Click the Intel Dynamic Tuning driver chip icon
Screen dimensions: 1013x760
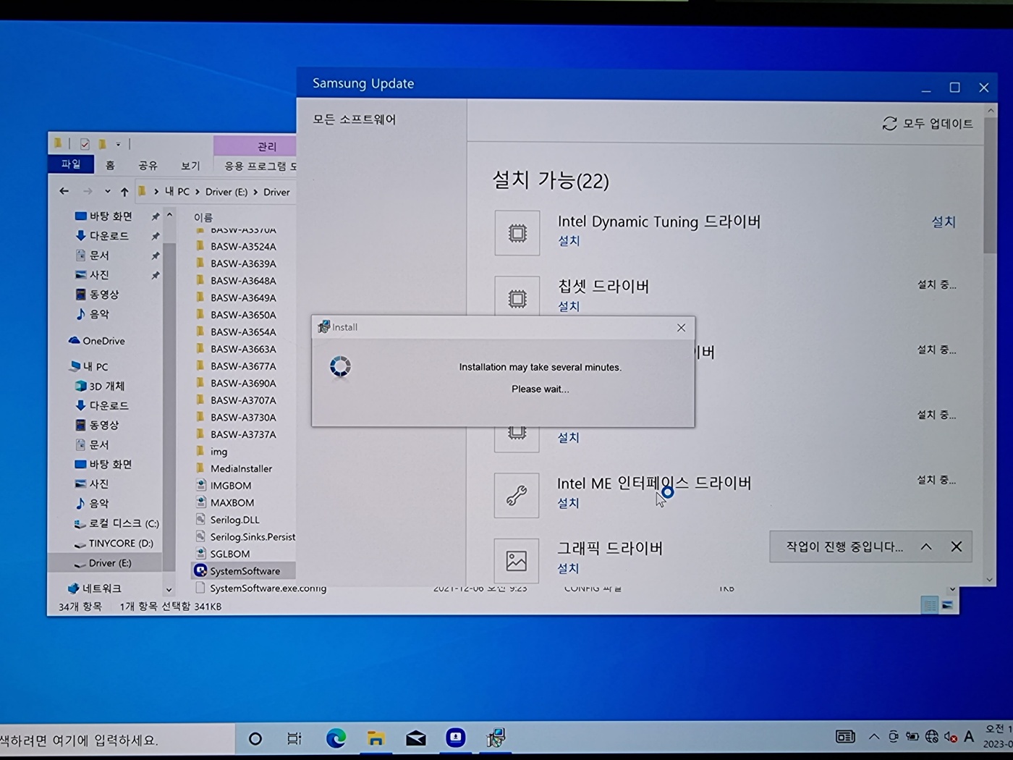(x=517, y=233)
